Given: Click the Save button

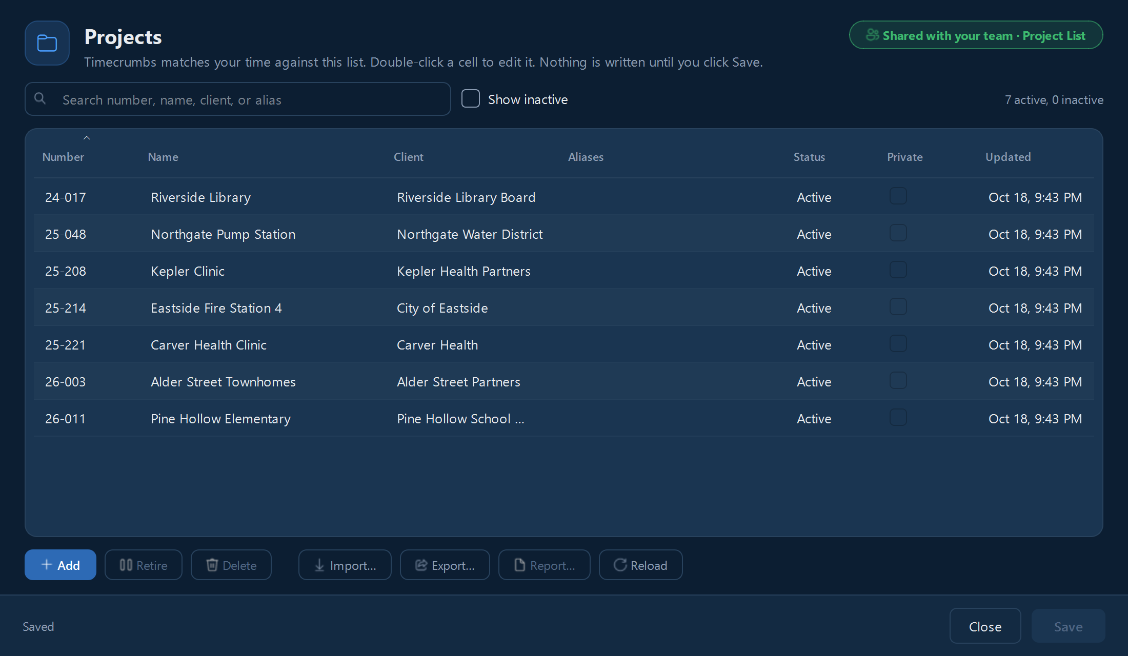Looking at the screenshot, I should [1068, 626].
